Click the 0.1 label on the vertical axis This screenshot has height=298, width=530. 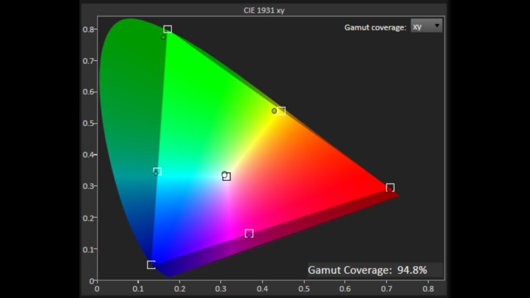pos(89,249)
